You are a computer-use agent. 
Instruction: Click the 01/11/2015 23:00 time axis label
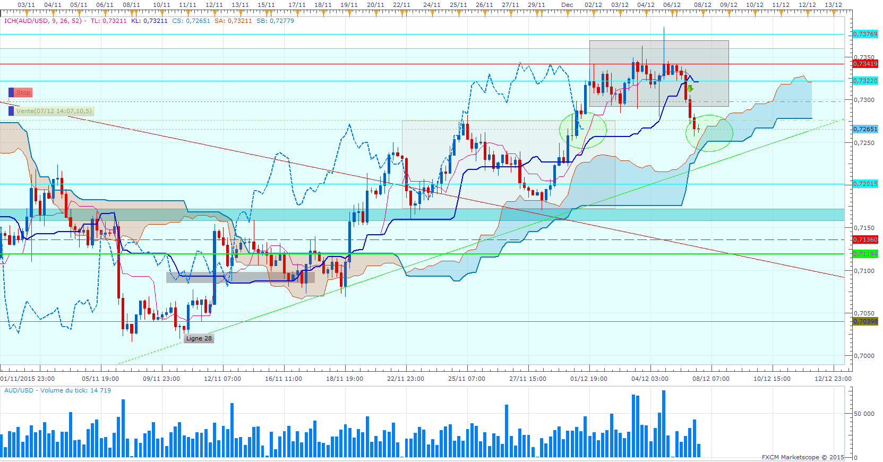pyautogui.click(x=28, y=379)
